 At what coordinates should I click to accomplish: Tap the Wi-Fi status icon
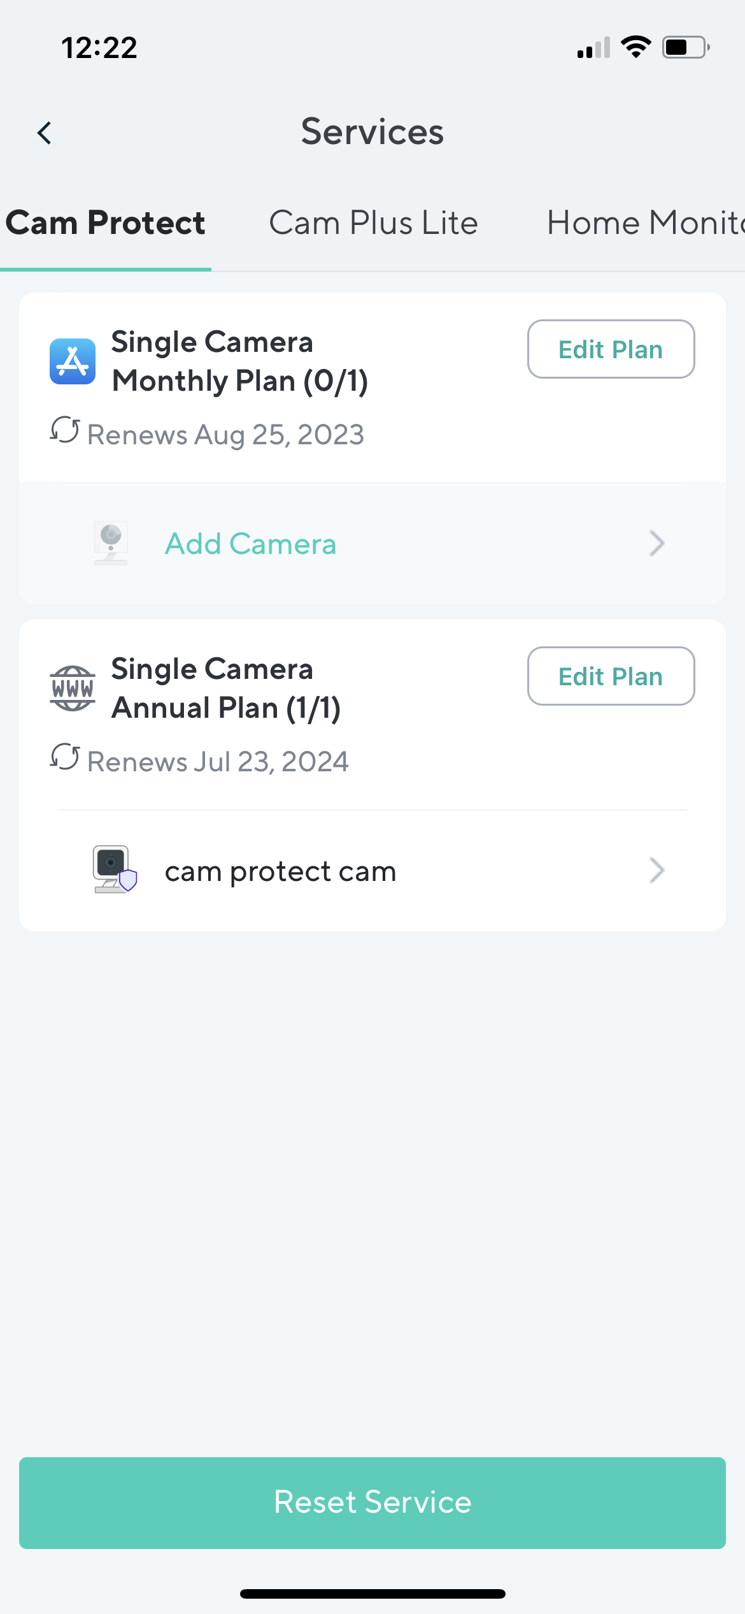pos(635,47)
